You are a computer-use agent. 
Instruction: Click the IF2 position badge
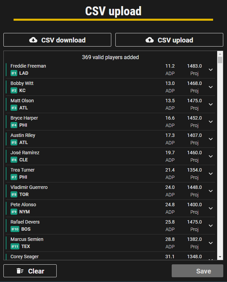14,90
